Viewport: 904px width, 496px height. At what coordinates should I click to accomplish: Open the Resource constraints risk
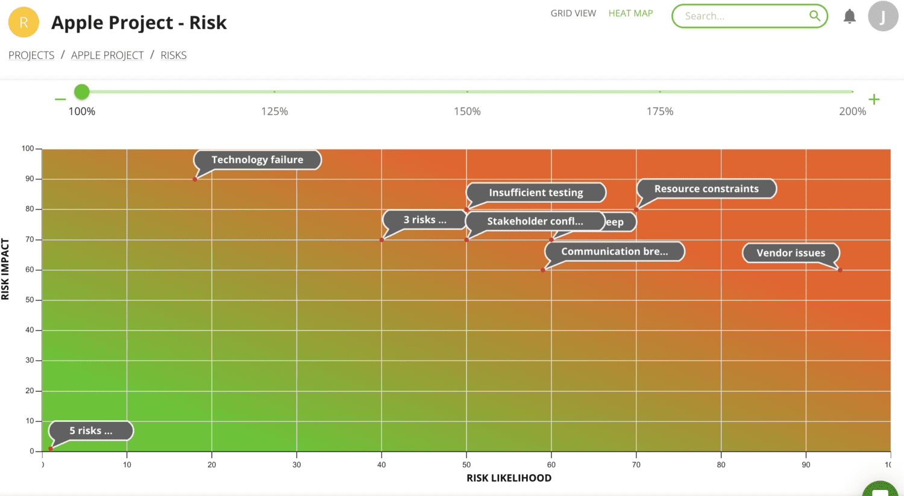706,188
